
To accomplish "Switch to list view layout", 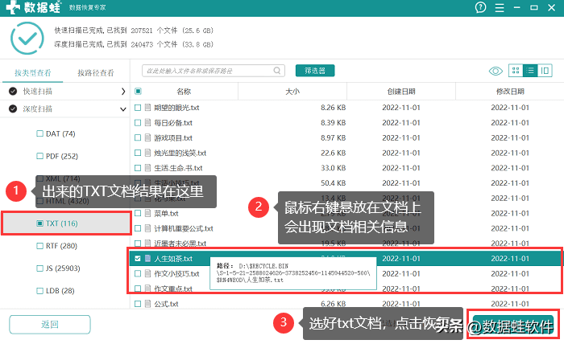I will [x=531, y=71].
